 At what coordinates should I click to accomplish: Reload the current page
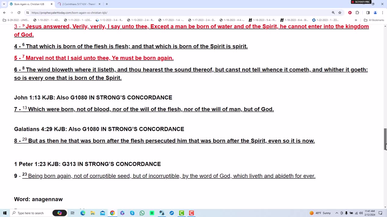19,13
